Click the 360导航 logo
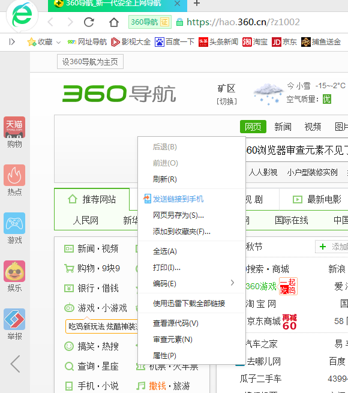Screen dimensions: 348x393 point(119,94)
